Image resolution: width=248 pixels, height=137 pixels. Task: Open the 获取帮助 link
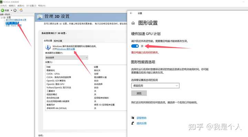142,118
